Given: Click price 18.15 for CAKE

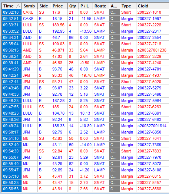Looking at the screenshot, I should click(x=57, y=19).
